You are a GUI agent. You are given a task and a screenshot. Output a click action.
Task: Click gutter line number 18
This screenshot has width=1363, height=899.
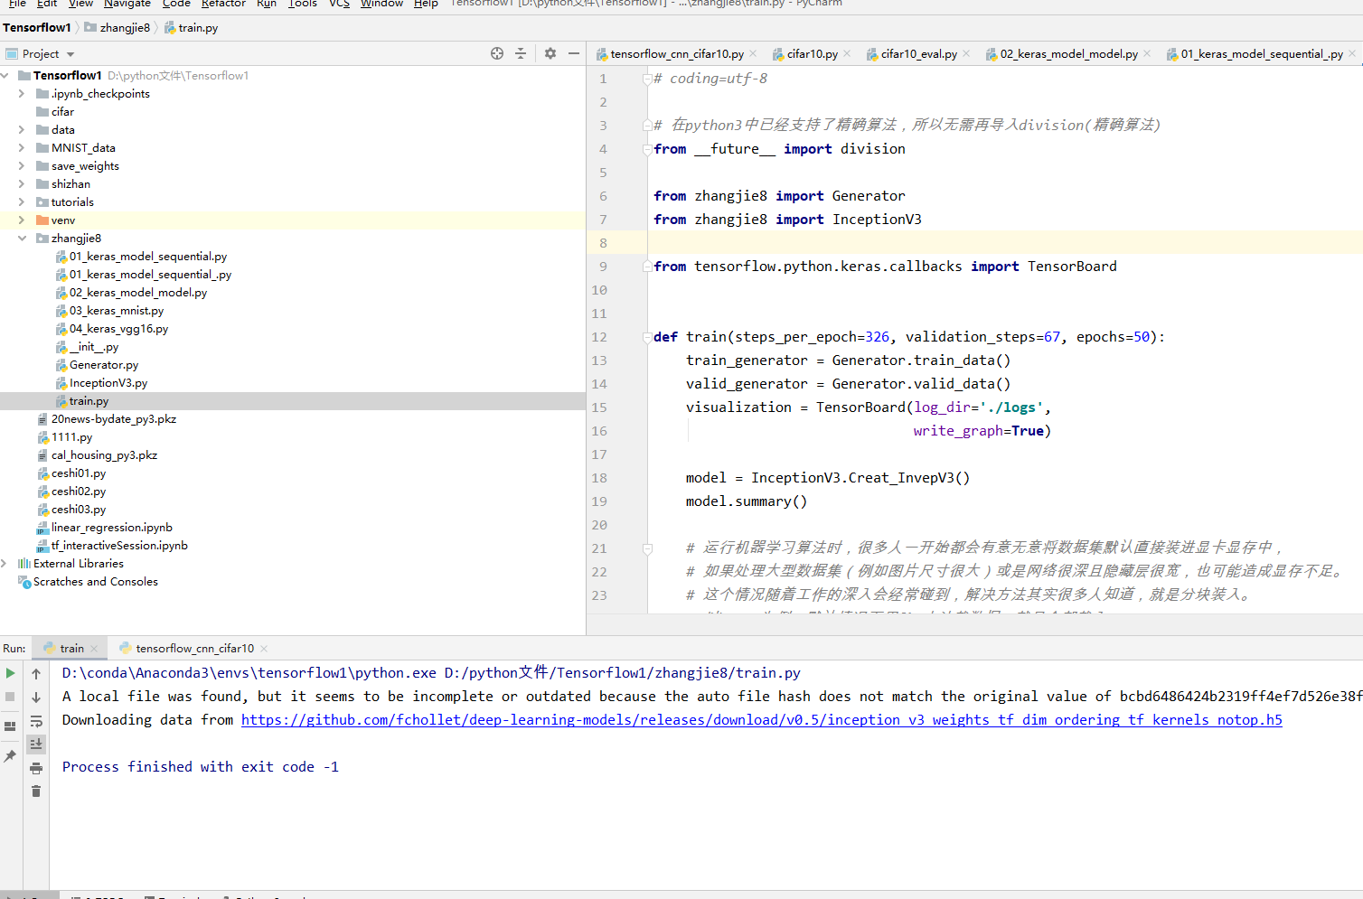coord(600,478)
